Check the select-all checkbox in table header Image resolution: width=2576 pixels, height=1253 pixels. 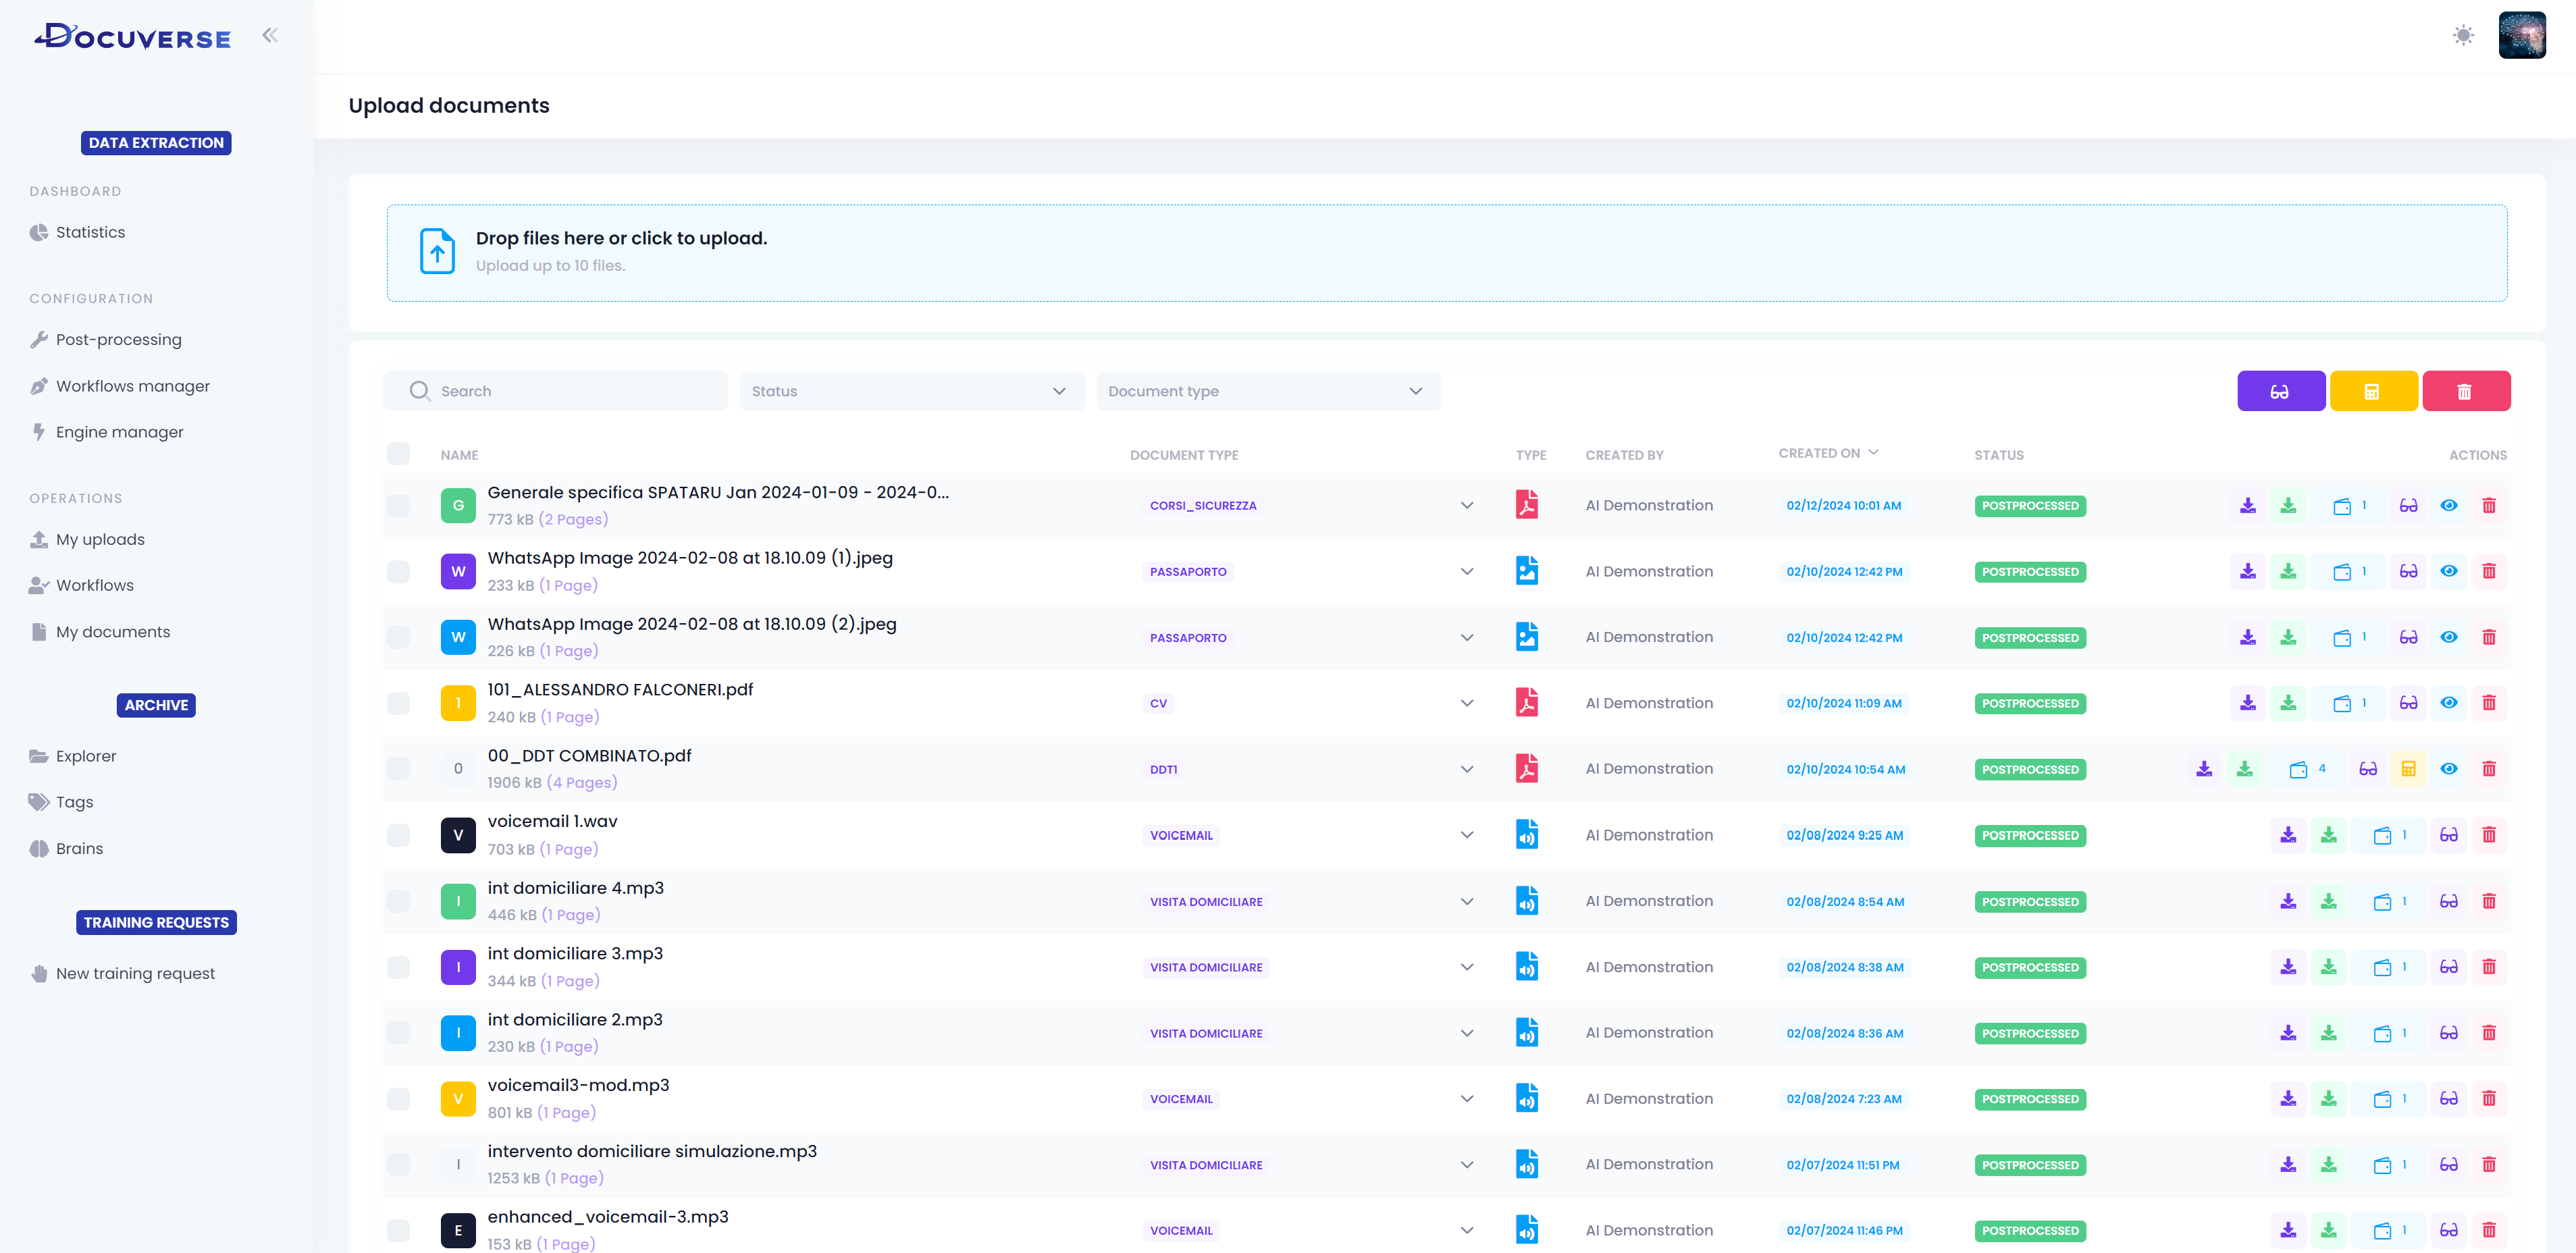398,454
